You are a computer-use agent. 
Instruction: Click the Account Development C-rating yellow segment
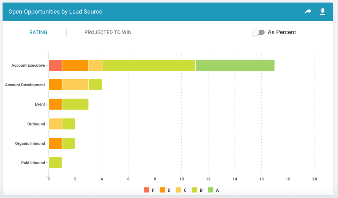[75, 85]
